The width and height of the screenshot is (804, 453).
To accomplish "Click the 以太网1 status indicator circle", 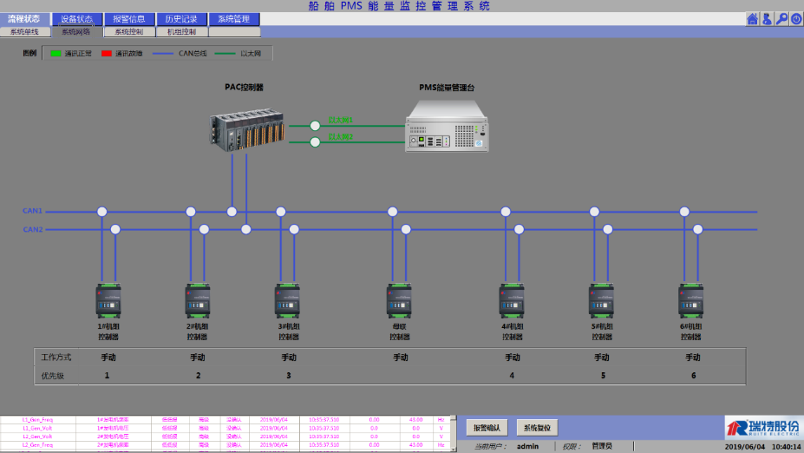I will tap(315, 125).
